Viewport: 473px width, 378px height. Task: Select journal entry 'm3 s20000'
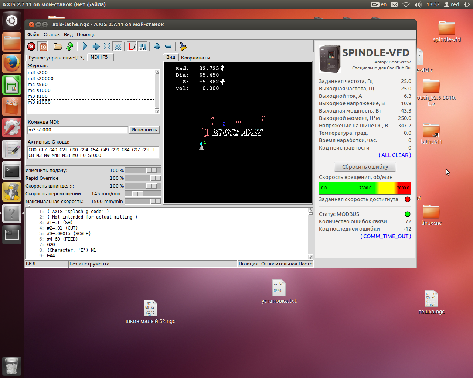pos(91,79)
